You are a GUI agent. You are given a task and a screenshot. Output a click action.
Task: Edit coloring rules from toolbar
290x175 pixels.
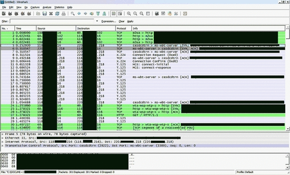pyautogui.click(x=170, y=13)
